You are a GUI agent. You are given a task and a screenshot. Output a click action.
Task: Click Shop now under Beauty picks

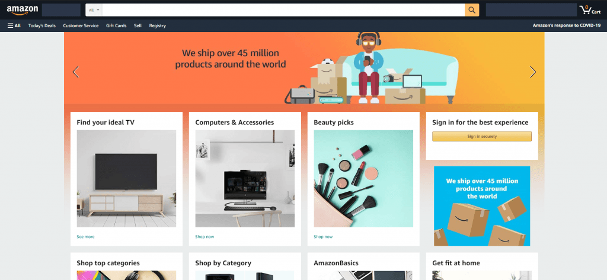coord(323,237)
